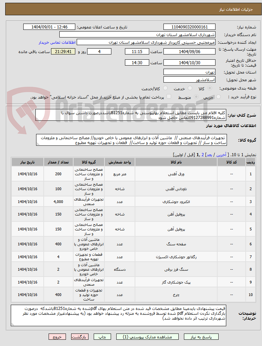Image resolution: width=262 pixels, height=346 pixels.
Task: Click پروفیل آهن in row 5
Action: (x=176, y=229)
